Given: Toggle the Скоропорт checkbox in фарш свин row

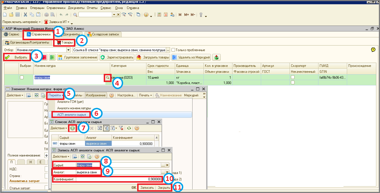Looking at the screenshot, I should (293, 77).
